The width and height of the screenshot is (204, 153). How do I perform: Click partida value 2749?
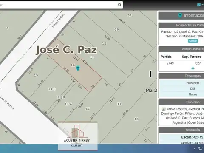point(170,63)
